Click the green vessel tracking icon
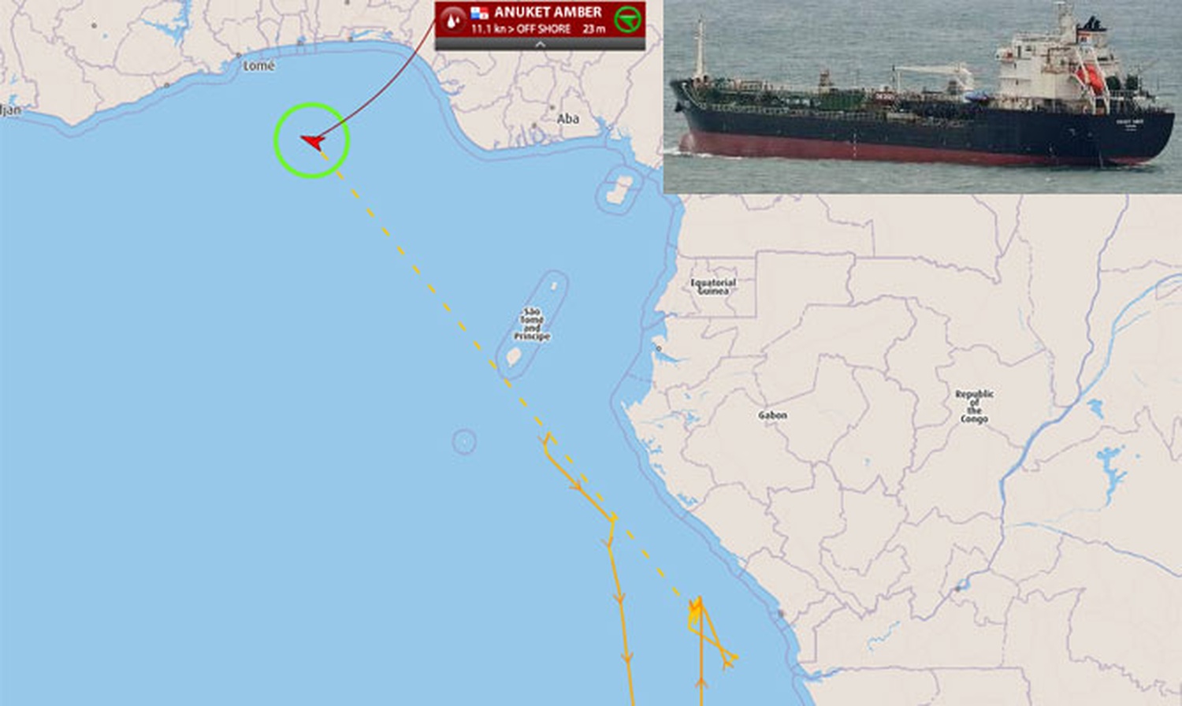Viewport: 1182px width, 706px height. 627,19
